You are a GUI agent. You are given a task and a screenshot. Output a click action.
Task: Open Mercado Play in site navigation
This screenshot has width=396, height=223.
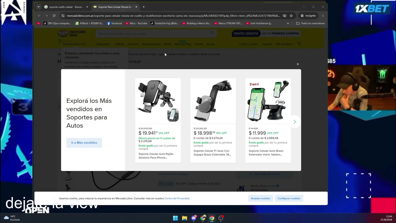pos(183,44)
